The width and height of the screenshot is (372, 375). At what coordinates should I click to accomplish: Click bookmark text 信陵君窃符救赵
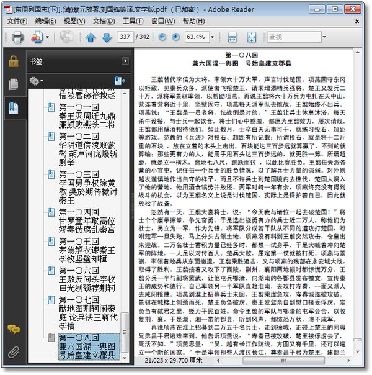[x=87, y=96]
